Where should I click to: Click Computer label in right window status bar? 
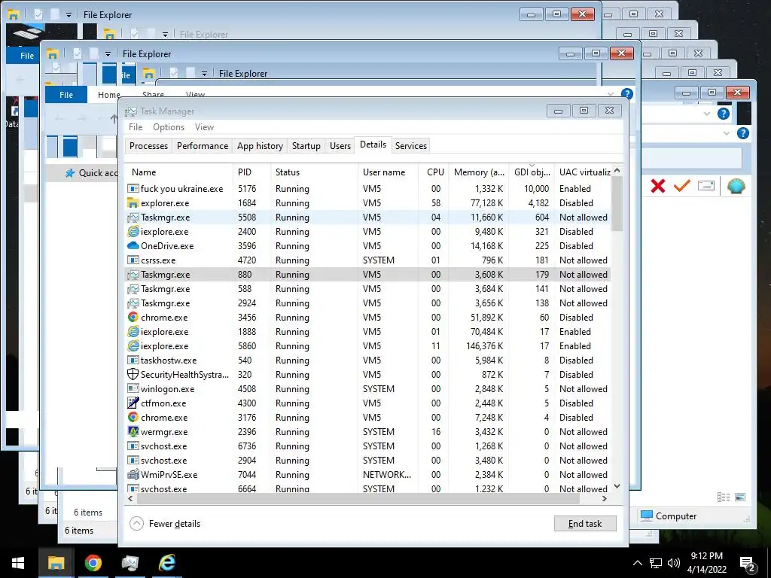tap(675, 516)
